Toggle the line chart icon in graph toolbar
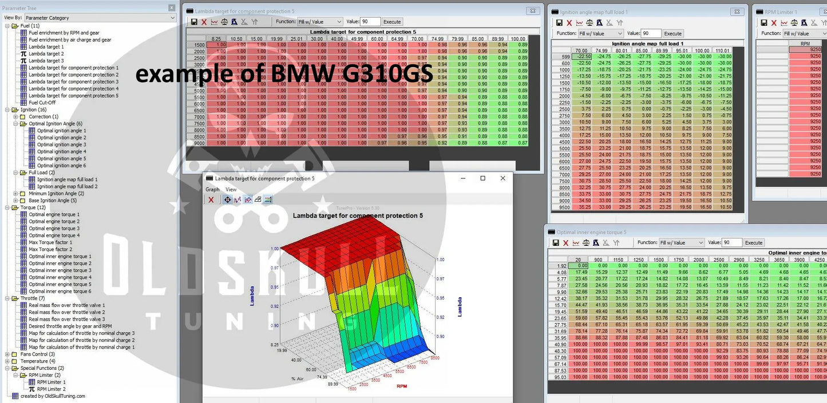827x403 pixels. [248, 199]
